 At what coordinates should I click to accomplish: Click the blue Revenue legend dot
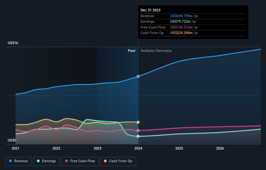click(x=10, y=161)
